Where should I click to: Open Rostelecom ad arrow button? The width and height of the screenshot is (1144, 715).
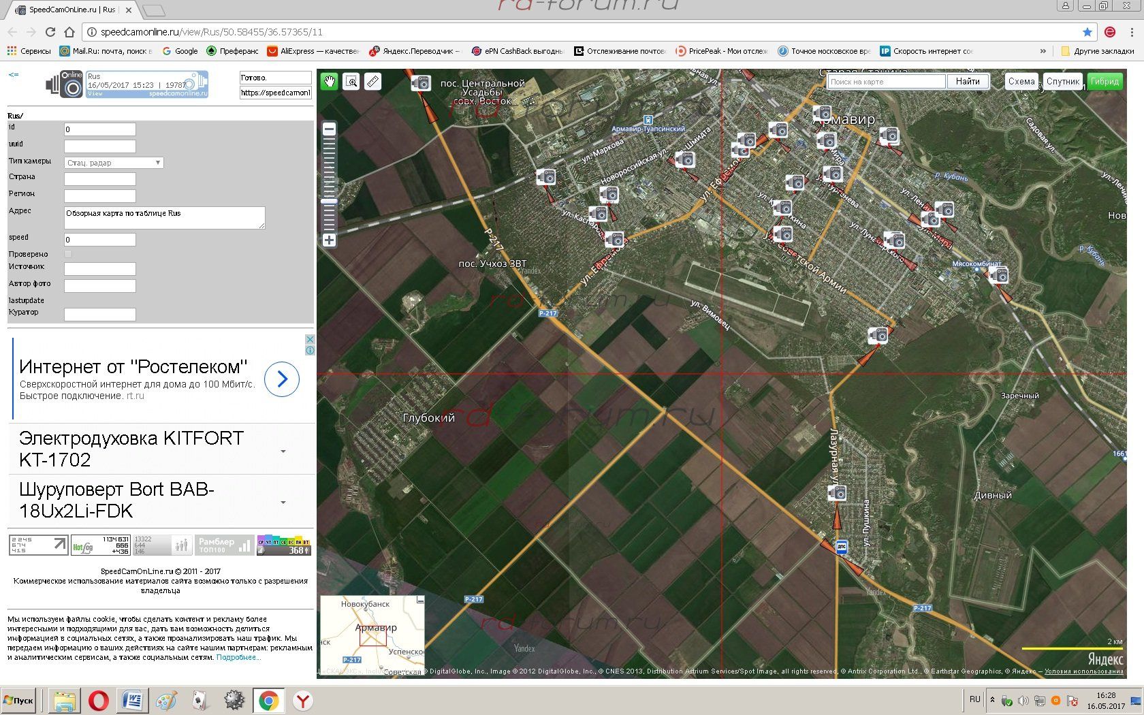click(x=282, y=379)
